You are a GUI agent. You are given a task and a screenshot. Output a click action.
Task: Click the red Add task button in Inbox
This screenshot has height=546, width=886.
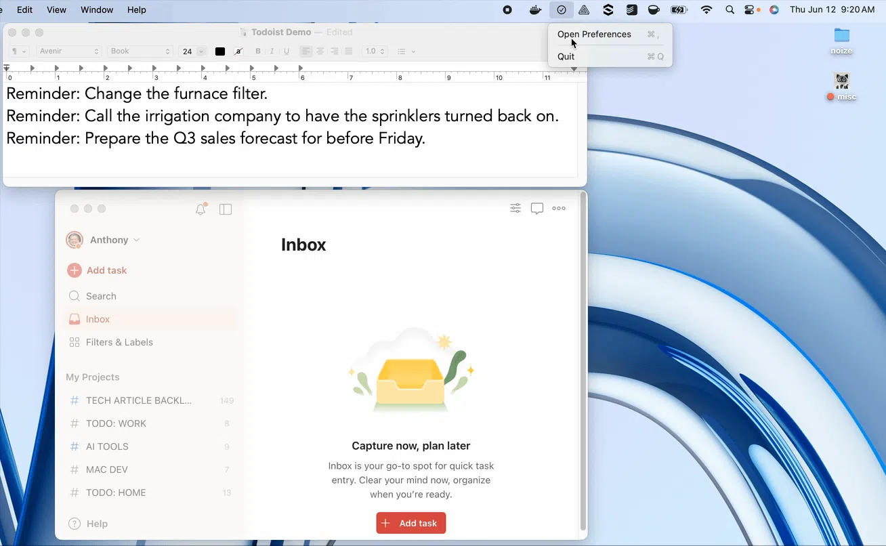(x=411, y=523)
